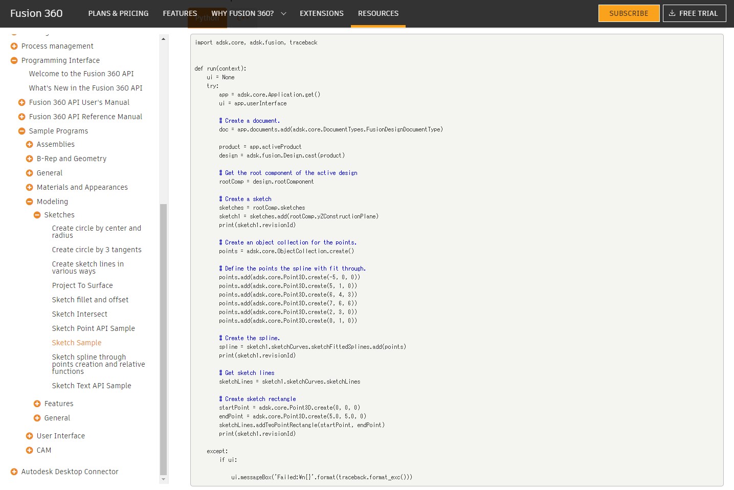
Task: Click plus icon beside Fusion 360 API User's Manual
Action: click(22, 102)
